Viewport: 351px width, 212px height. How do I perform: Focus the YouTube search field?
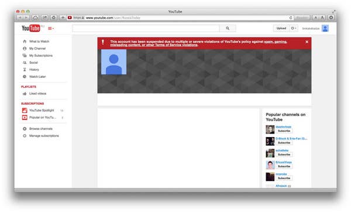146,28
